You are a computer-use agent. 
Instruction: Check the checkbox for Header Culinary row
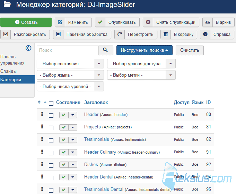point(51,153)
